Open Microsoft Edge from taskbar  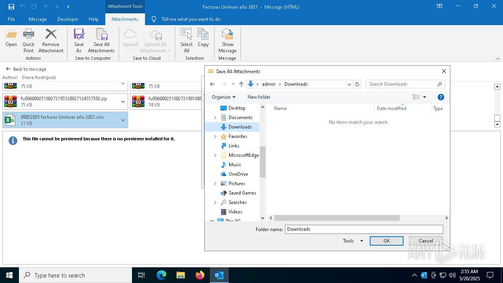click(x=162, y=275)
